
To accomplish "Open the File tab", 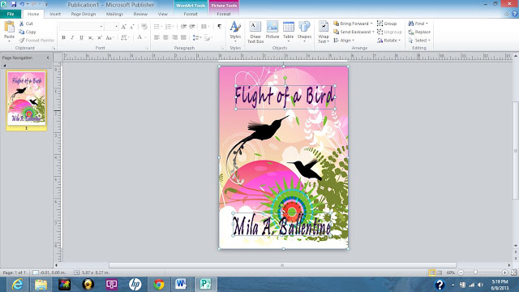I will 11,14.
